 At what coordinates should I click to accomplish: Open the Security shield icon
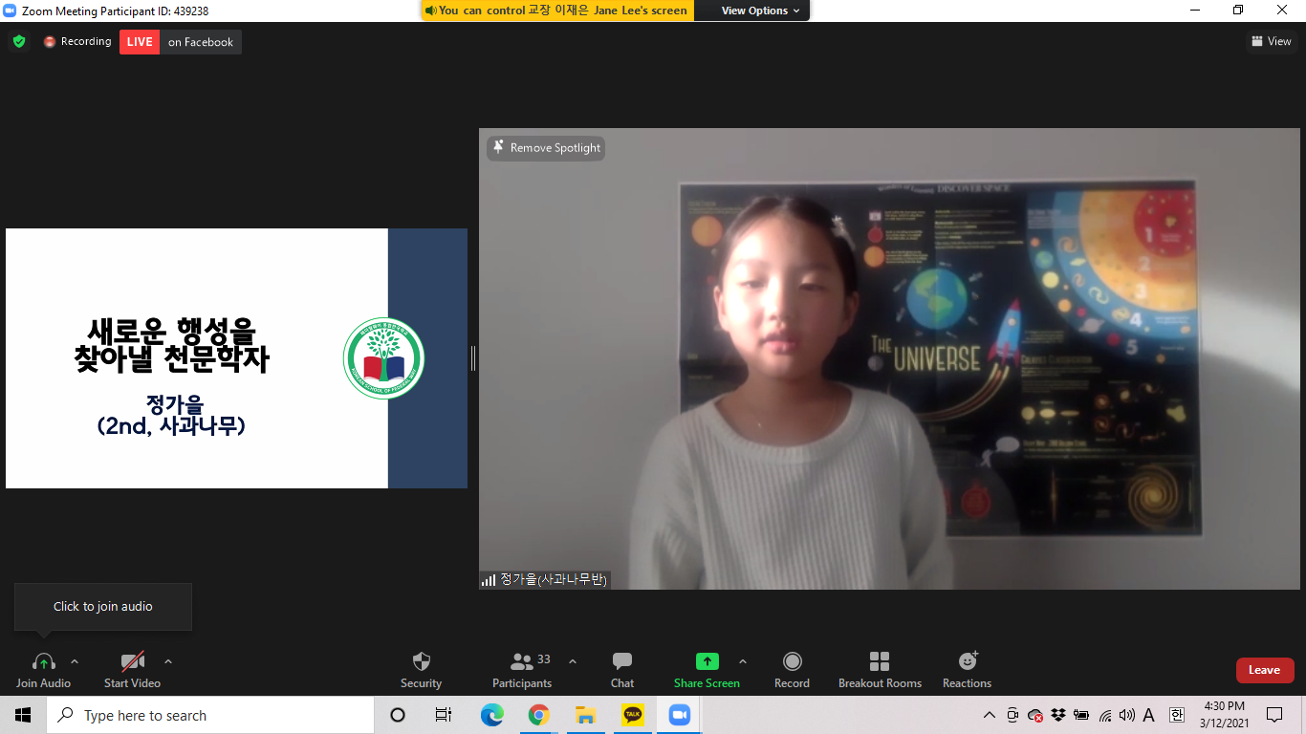(x=421, y=661)
